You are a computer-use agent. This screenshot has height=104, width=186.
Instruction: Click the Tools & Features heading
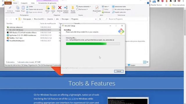[92, 83]
